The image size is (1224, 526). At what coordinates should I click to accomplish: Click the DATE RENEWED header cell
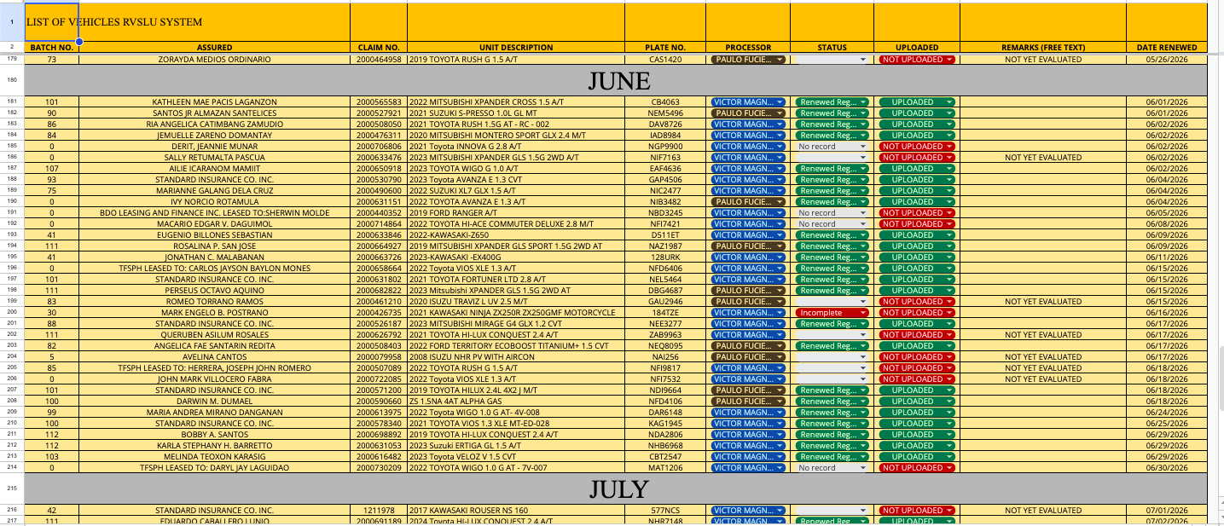pyautogui.click(x=1167, y=48)
